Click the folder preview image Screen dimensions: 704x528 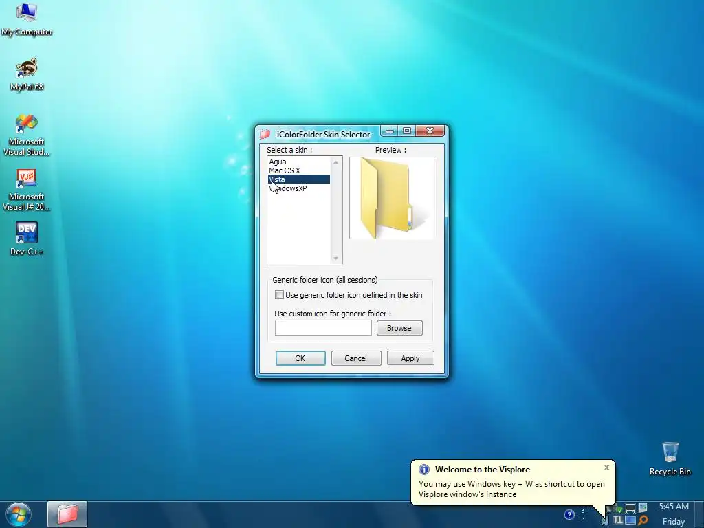[392, 198]
